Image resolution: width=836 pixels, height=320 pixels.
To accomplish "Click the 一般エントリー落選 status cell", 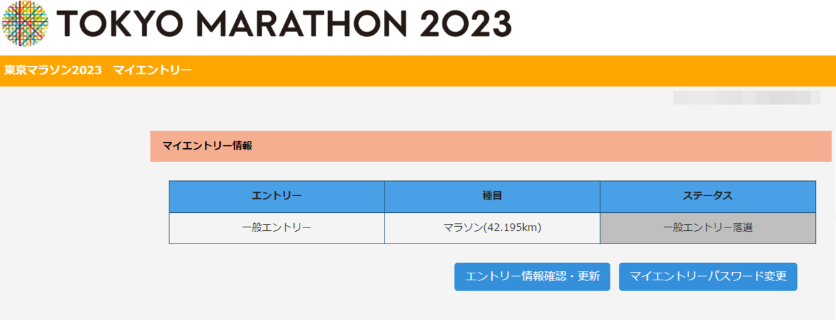I will (x=708, y=228).
